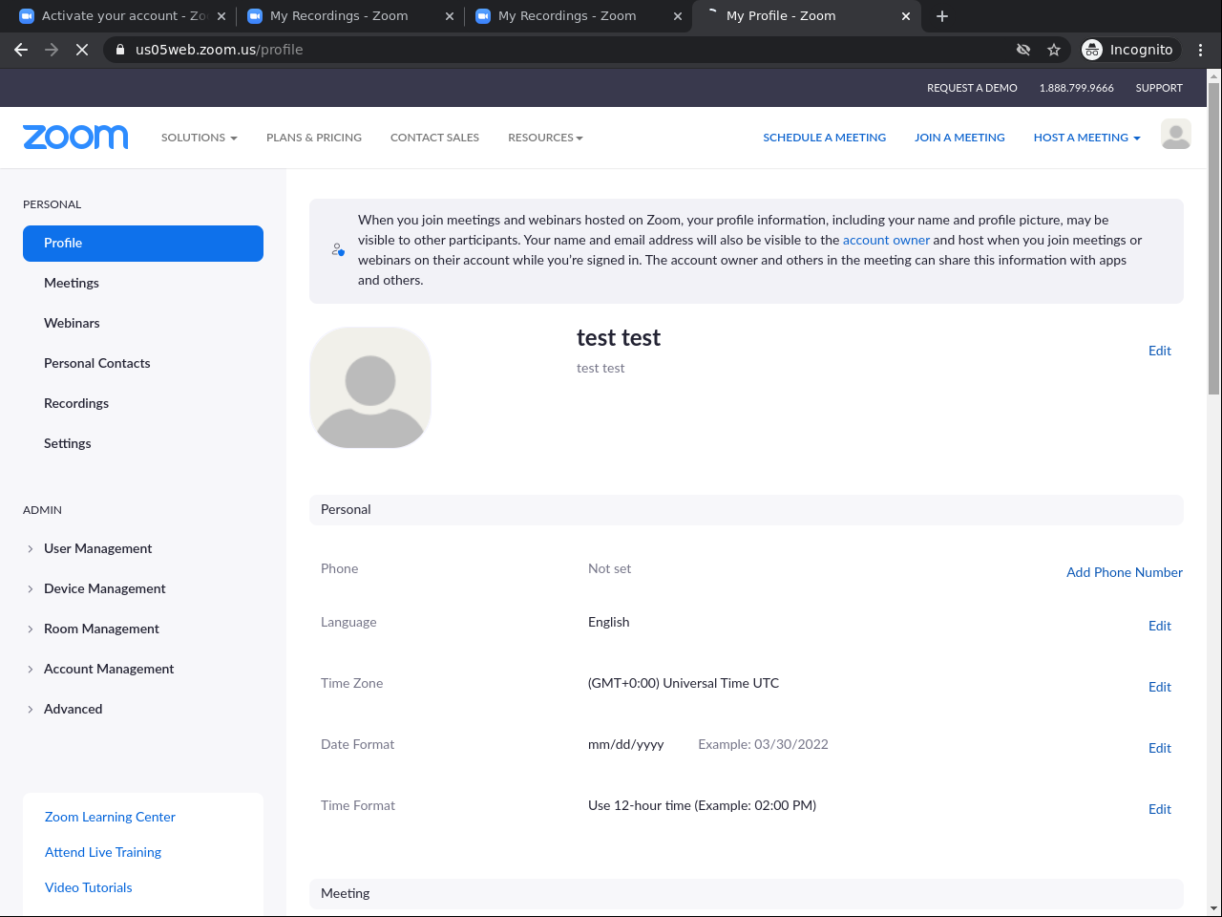Open a new browser tab
This screenshot has width=1222, height=917.
[x=942, y=16]
